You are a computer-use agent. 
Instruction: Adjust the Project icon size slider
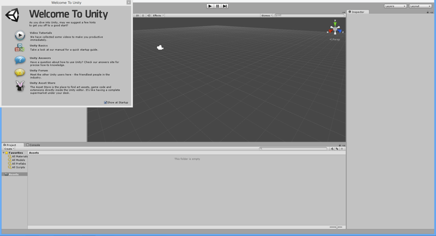coord(336,227)
